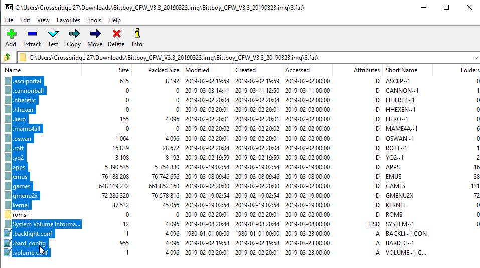Select the .mame4all folder icon
This screenshot has width=480, height=268.
coord(8,128)
